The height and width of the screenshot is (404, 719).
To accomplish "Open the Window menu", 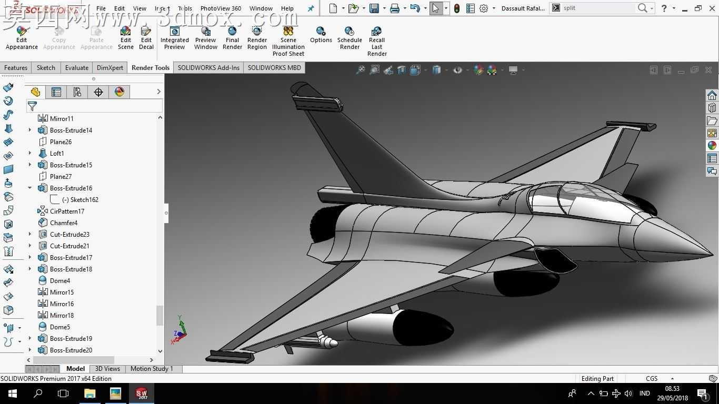I will (261, 8).
